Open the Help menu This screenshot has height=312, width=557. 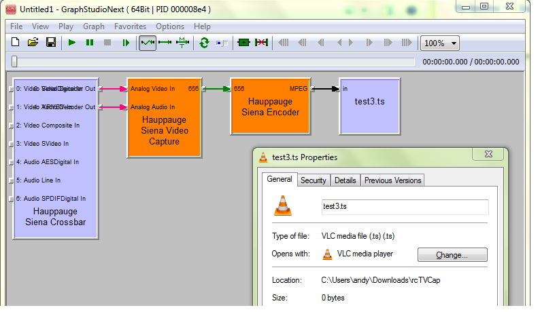click(202, 26)
